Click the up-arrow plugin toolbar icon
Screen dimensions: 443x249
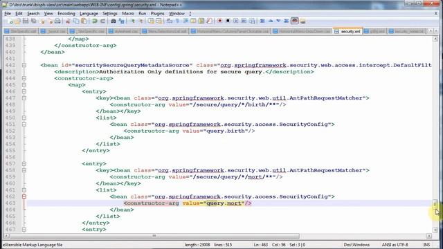271,21
